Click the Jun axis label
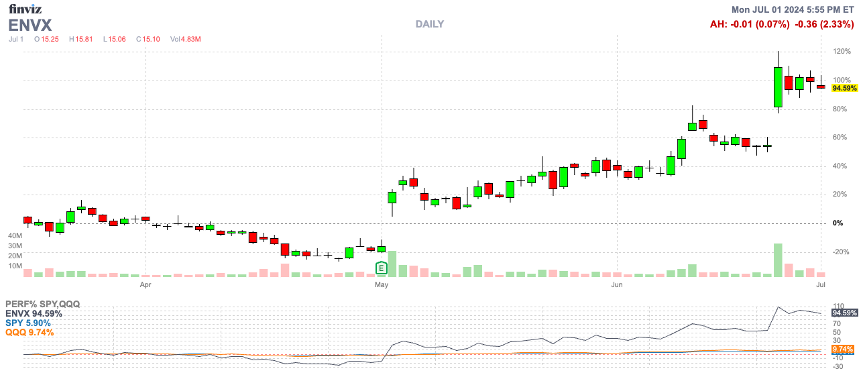The height and width of the screenshot is (377, 863). click(x=618, y=285)
